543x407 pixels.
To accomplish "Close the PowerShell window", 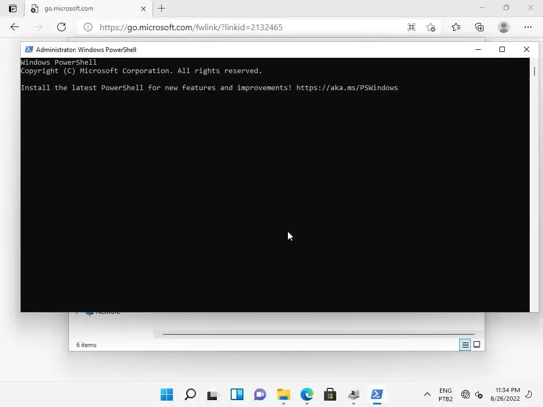I will (527, 49).
